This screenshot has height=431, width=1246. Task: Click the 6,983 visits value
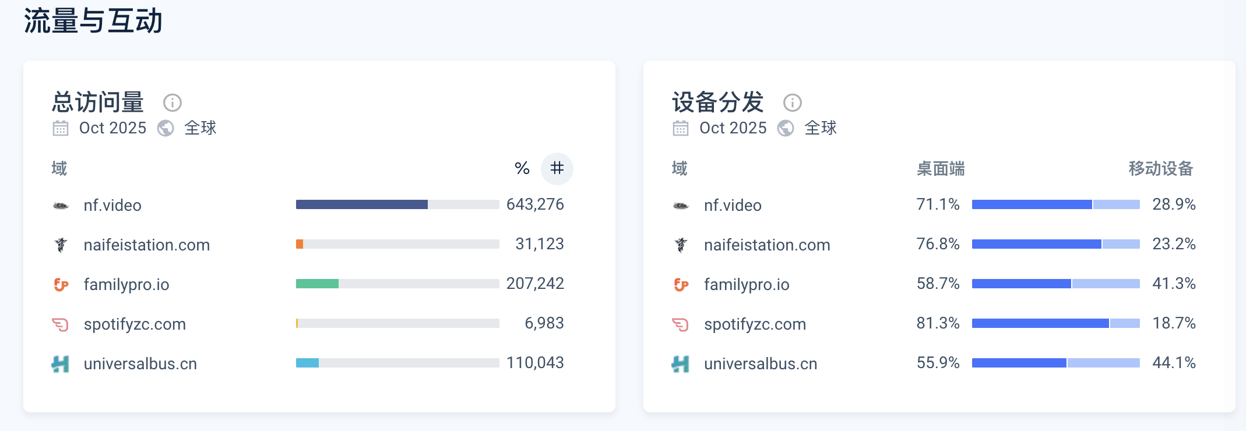[544, 323]
